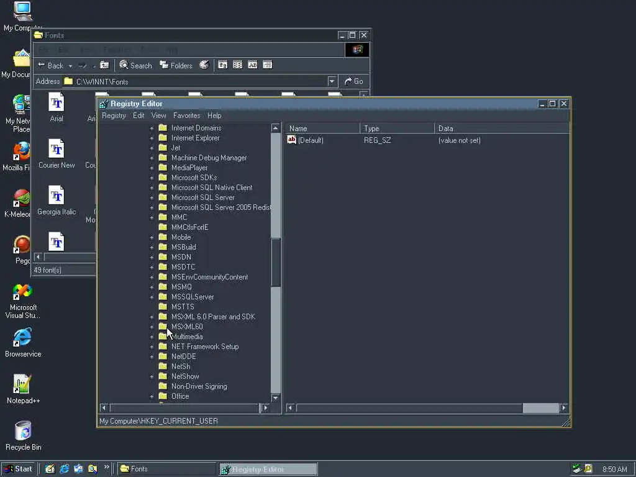Viewport: 636px width, 477px height.
Task: Click the Go button in Fonts window
Action: click(x=353, y=81)
